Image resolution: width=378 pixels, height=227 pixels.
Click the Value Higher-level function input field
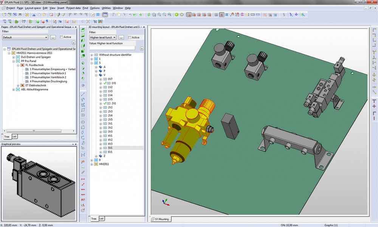point(112,48)
